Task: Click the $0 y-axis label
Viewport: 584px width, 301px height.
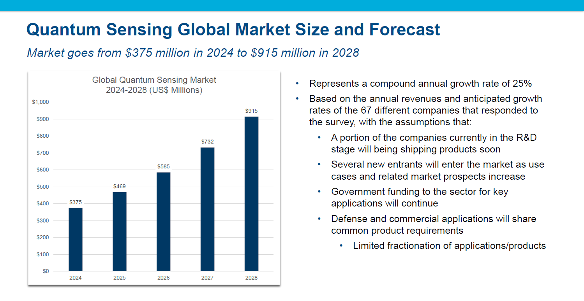Action: [x=46, y=271]
